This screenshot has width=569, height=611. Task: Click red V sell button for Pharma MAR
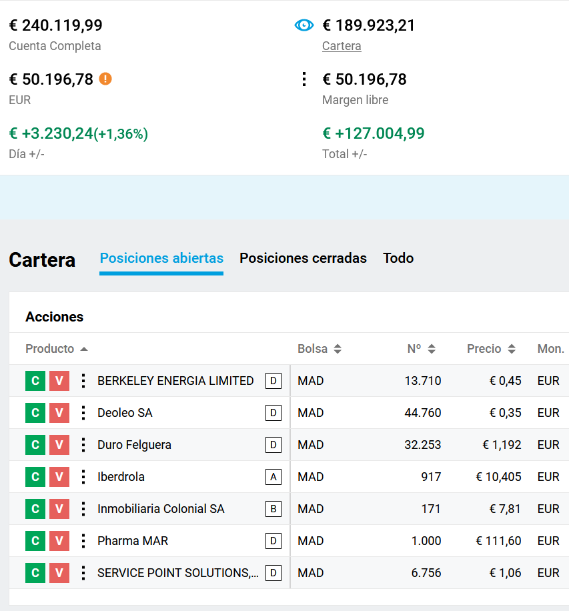point(59,540)
